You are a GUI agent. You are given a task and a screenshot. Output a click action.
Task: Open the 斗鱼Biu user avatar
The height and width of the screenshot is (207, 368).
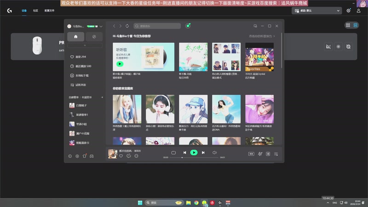[69, 26]
